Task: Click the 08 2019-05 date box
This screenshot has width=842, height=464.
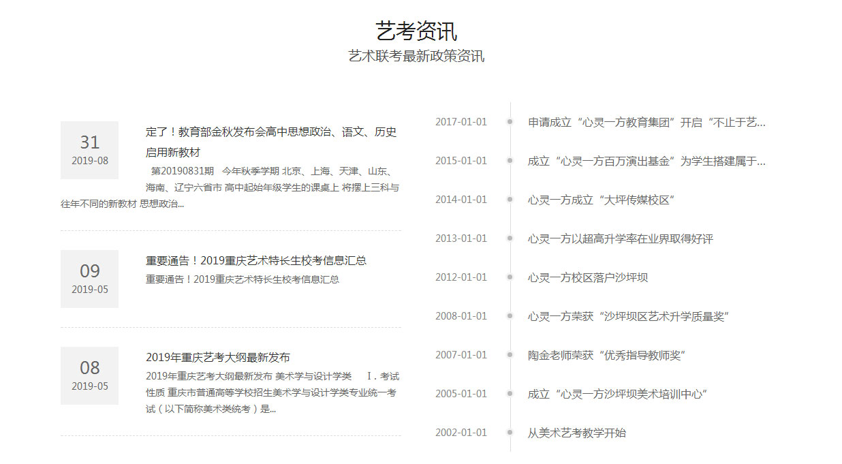Action: [x=89, y=375]
